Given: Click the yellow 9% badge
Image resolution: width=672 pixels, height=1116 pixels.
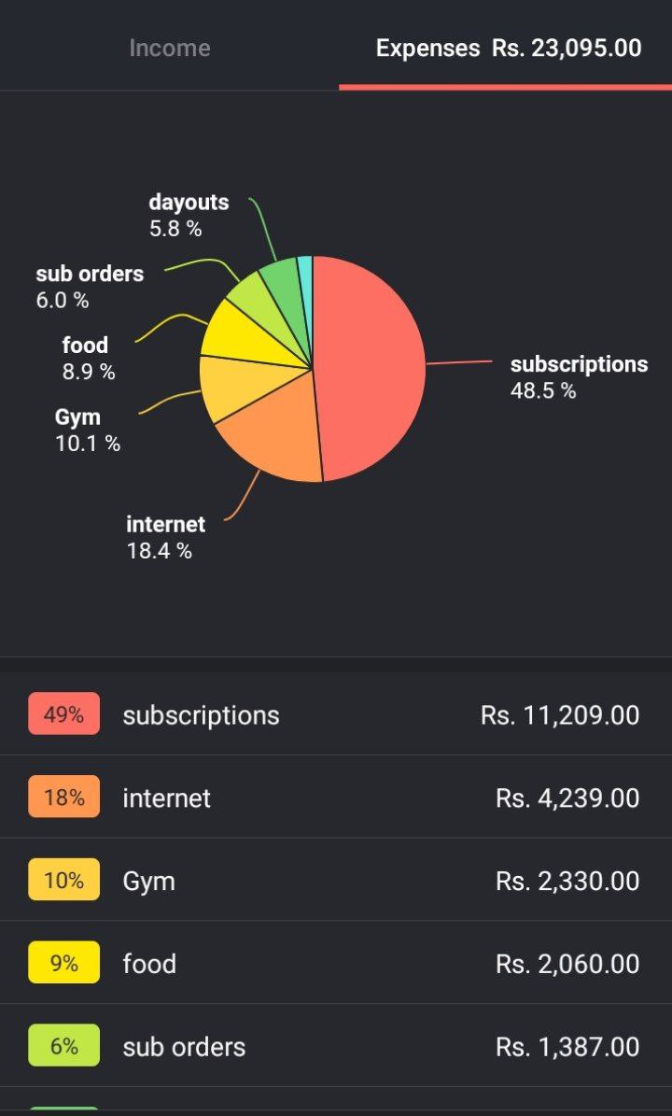Looking at the screenshot, I should (x=64, y=963).
